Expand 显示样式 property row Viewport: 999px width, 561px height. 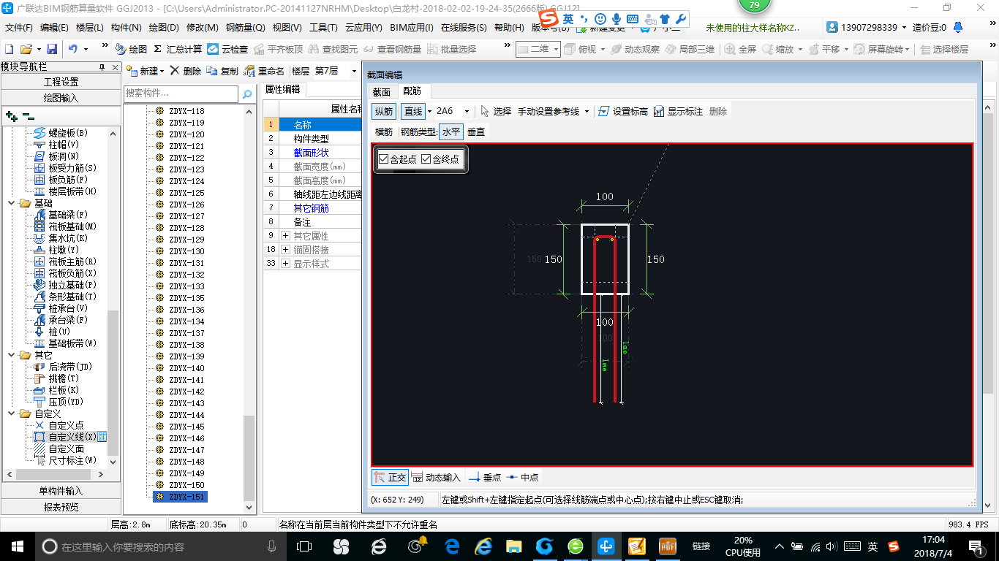coord(285,264)
